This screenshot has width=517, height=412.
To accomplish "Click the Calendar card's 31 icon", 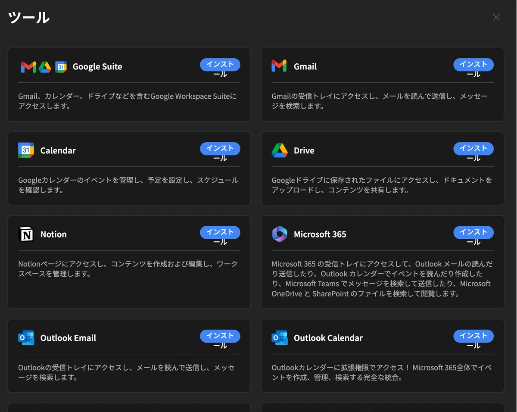I will point(26,150).
